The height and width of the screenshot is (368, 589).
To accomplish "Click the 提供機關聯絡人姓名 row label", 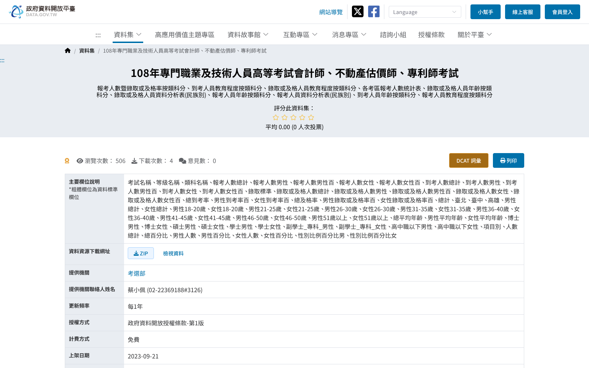I will click(92, 289).
